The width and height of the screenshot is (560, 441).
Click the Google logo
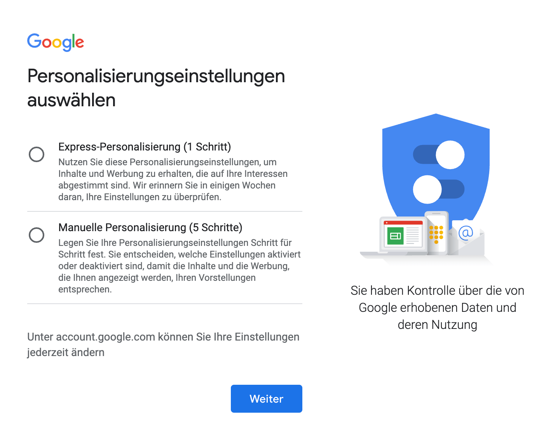56,42
